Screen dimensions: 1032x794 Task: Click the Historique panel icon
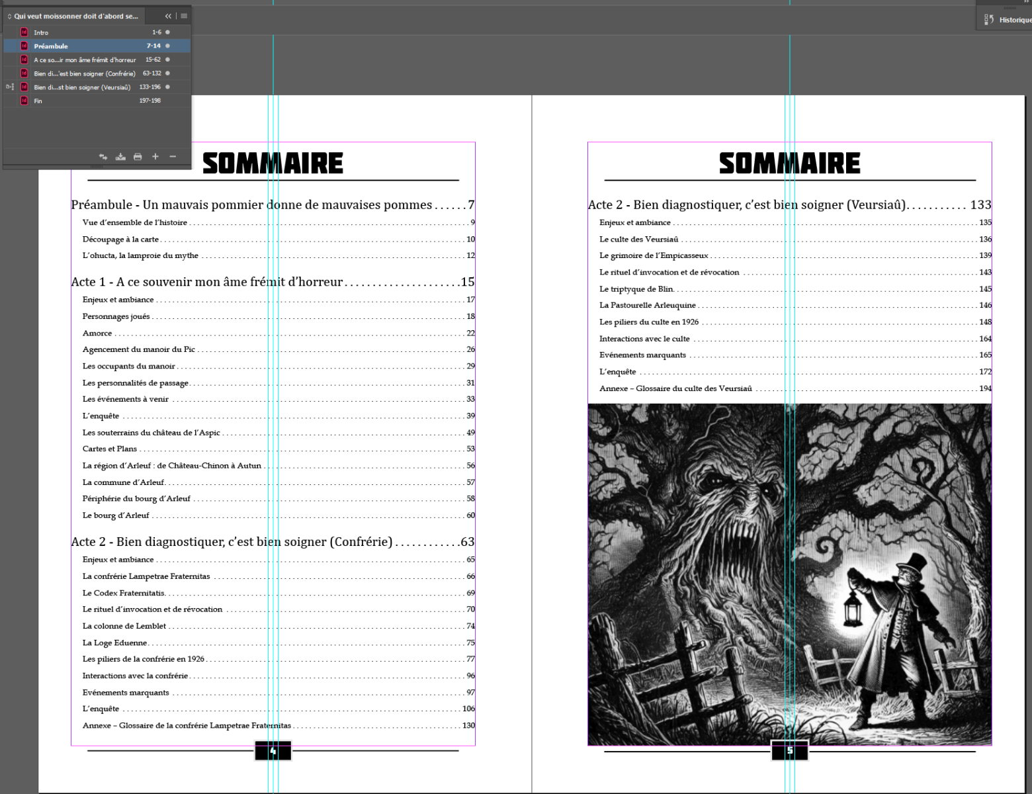click(989, 20)
